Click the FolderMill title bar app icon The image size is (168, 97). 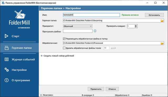[x=3, y=3]
